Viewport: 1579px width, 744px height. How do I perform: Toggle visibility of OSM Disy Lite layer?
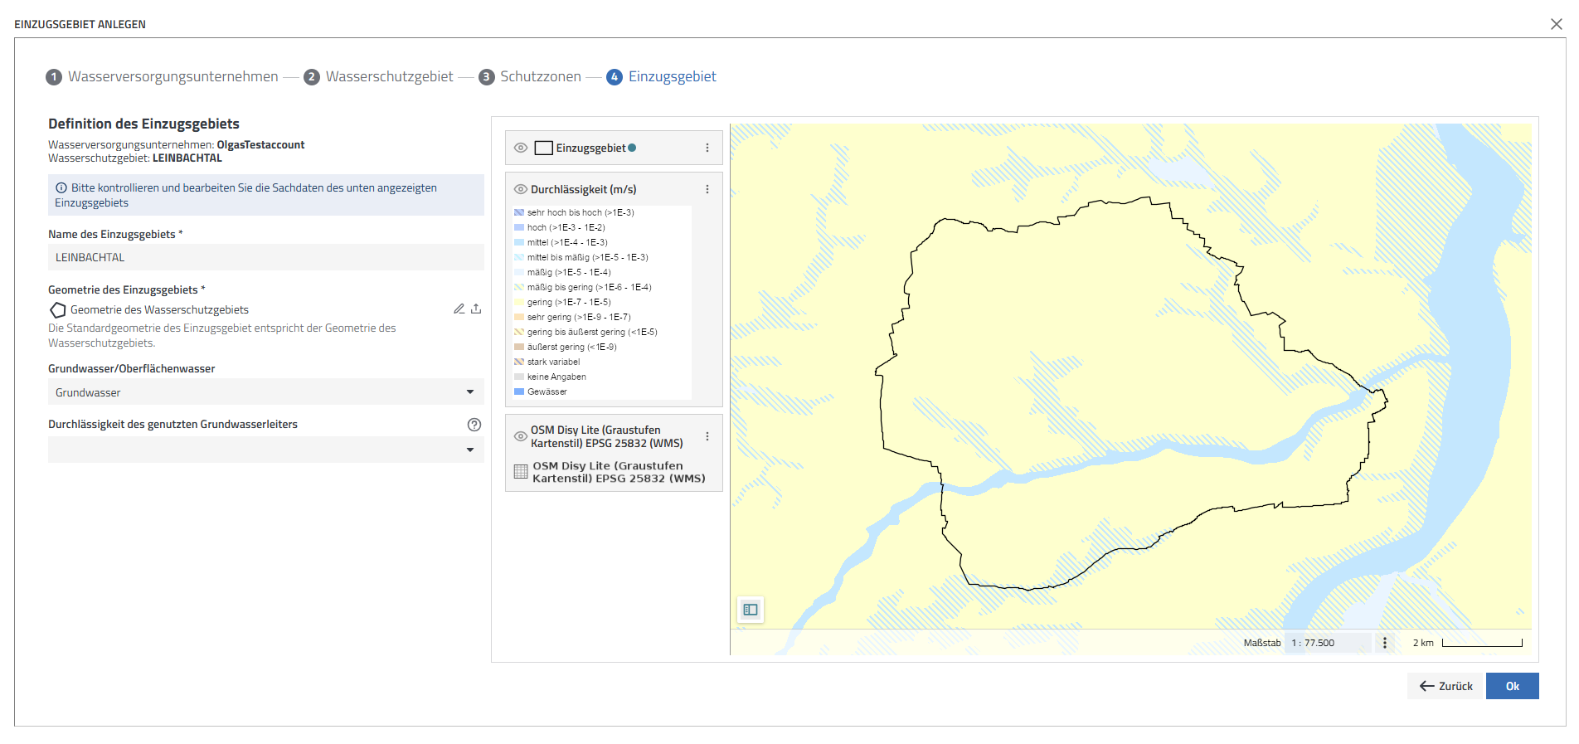[x=521, y=436]
